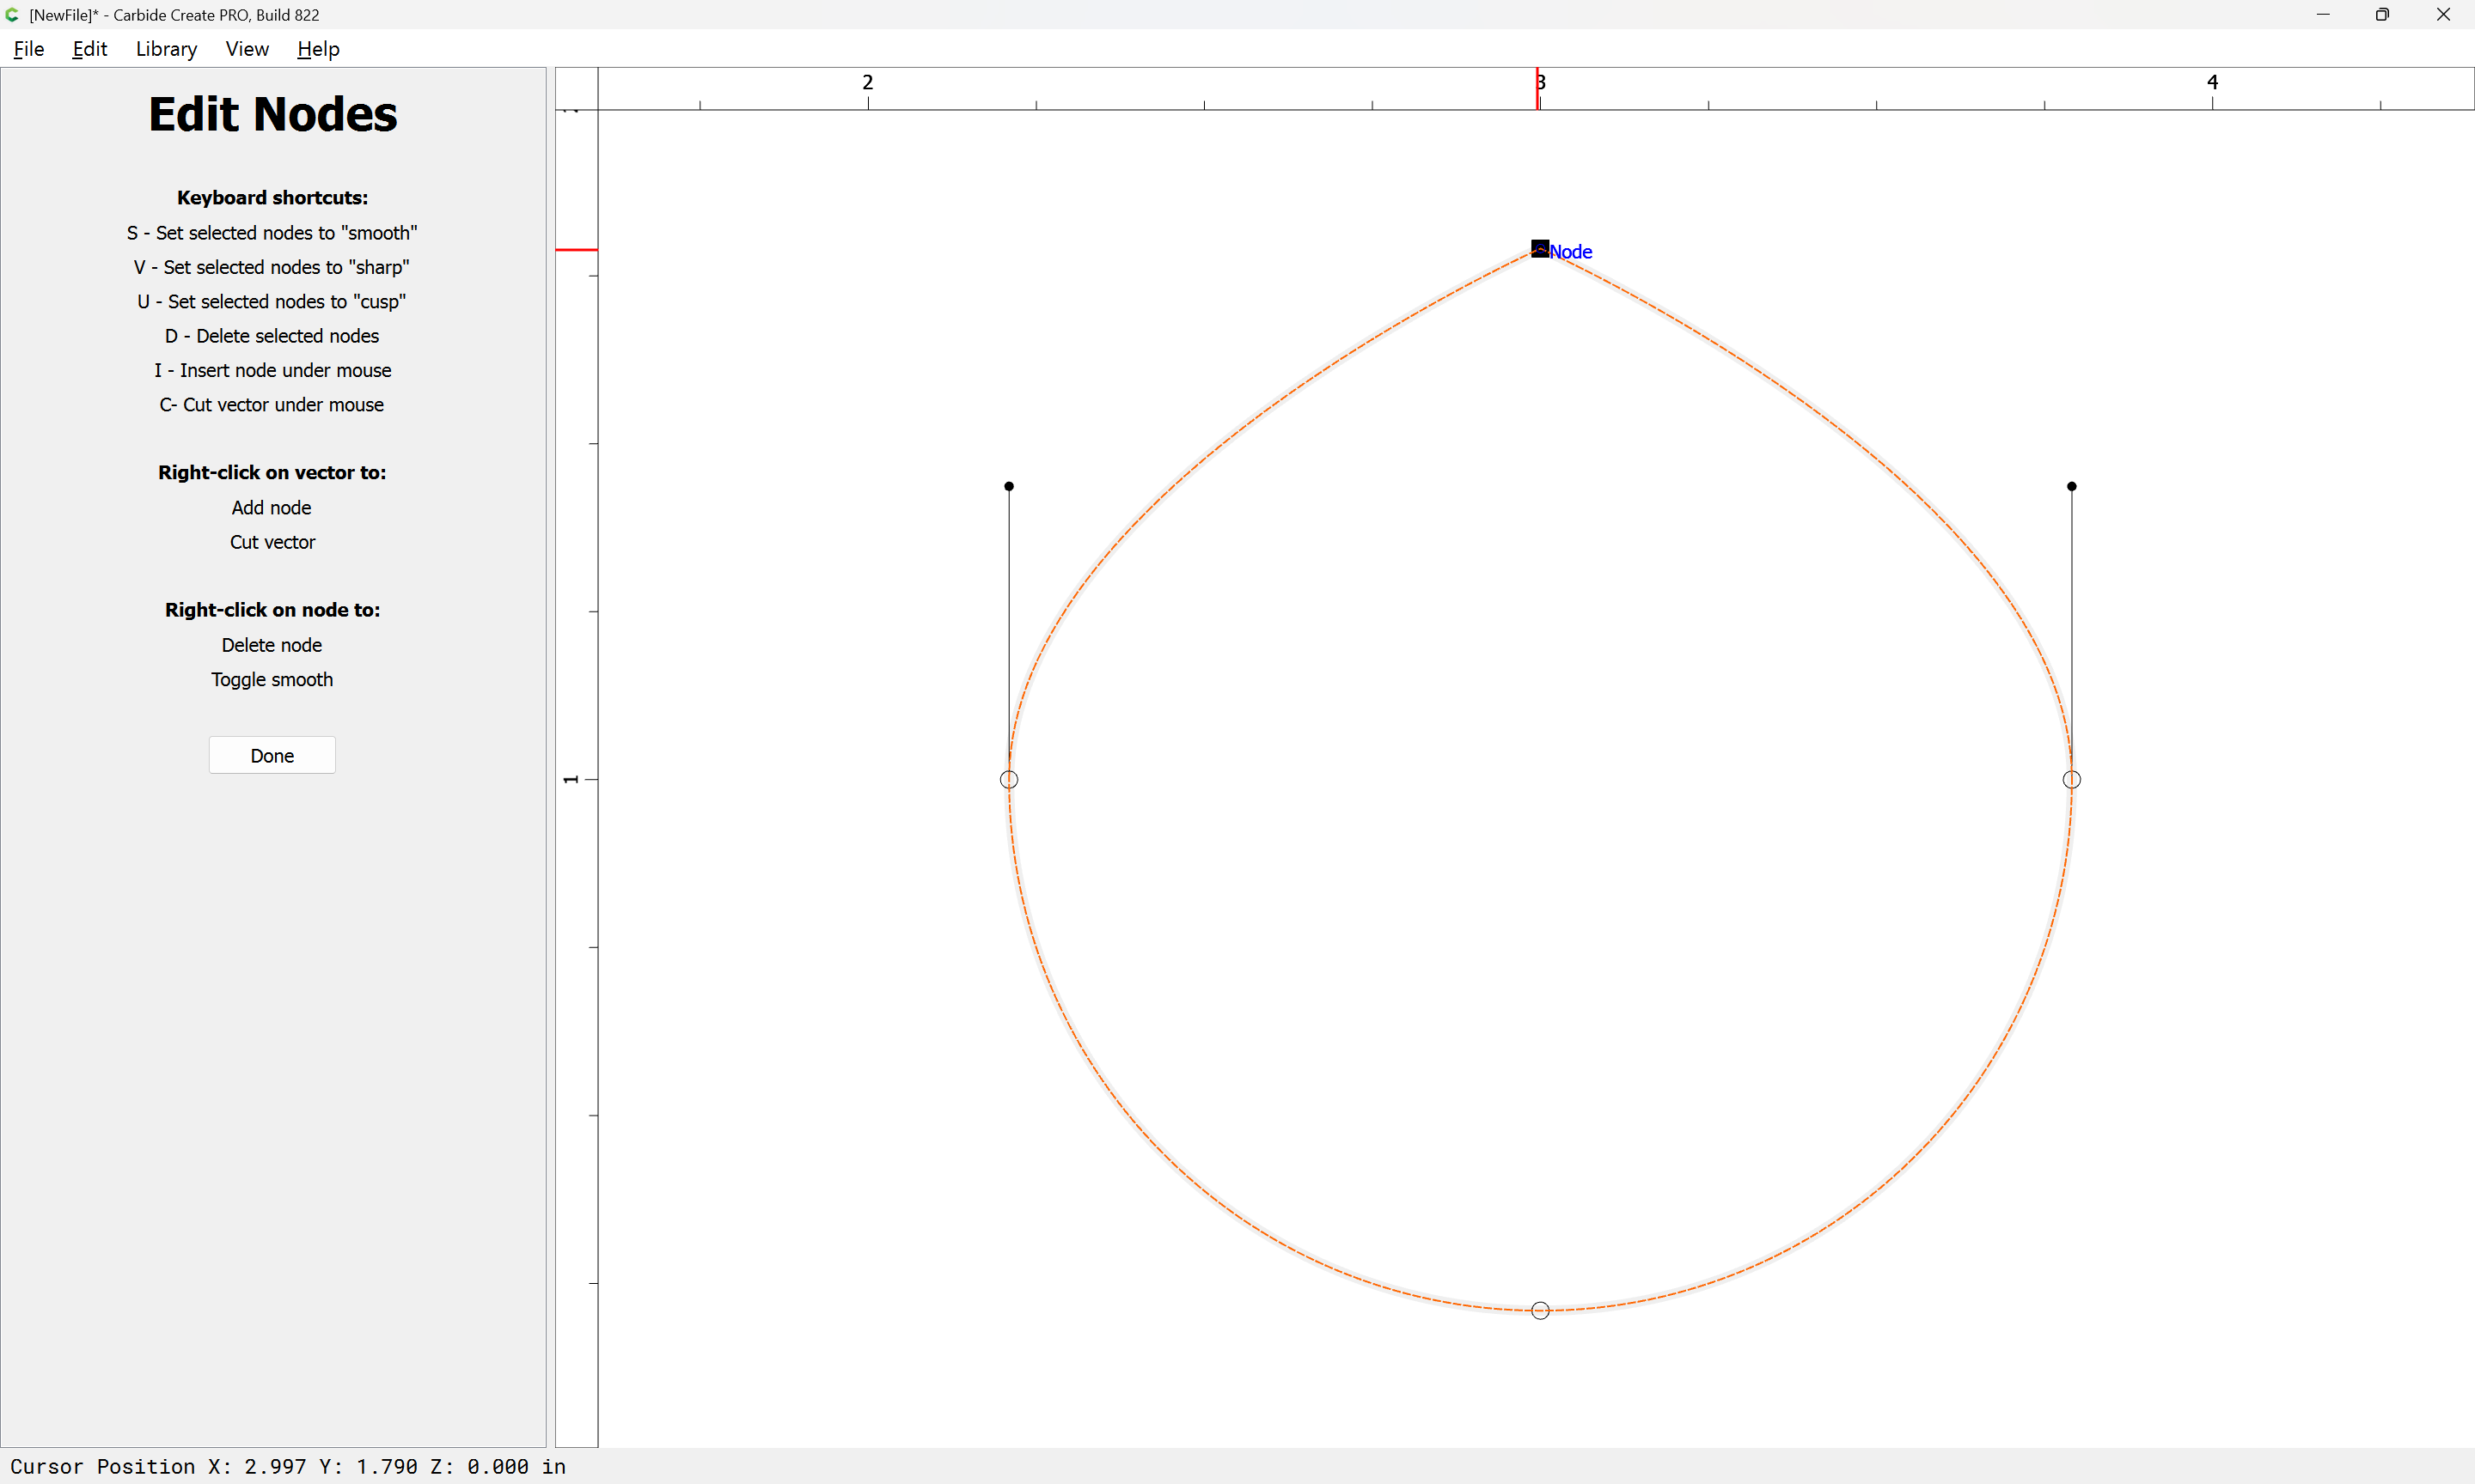
Task: Select the bottom circle node on curve
Action: (1540, 1310)
